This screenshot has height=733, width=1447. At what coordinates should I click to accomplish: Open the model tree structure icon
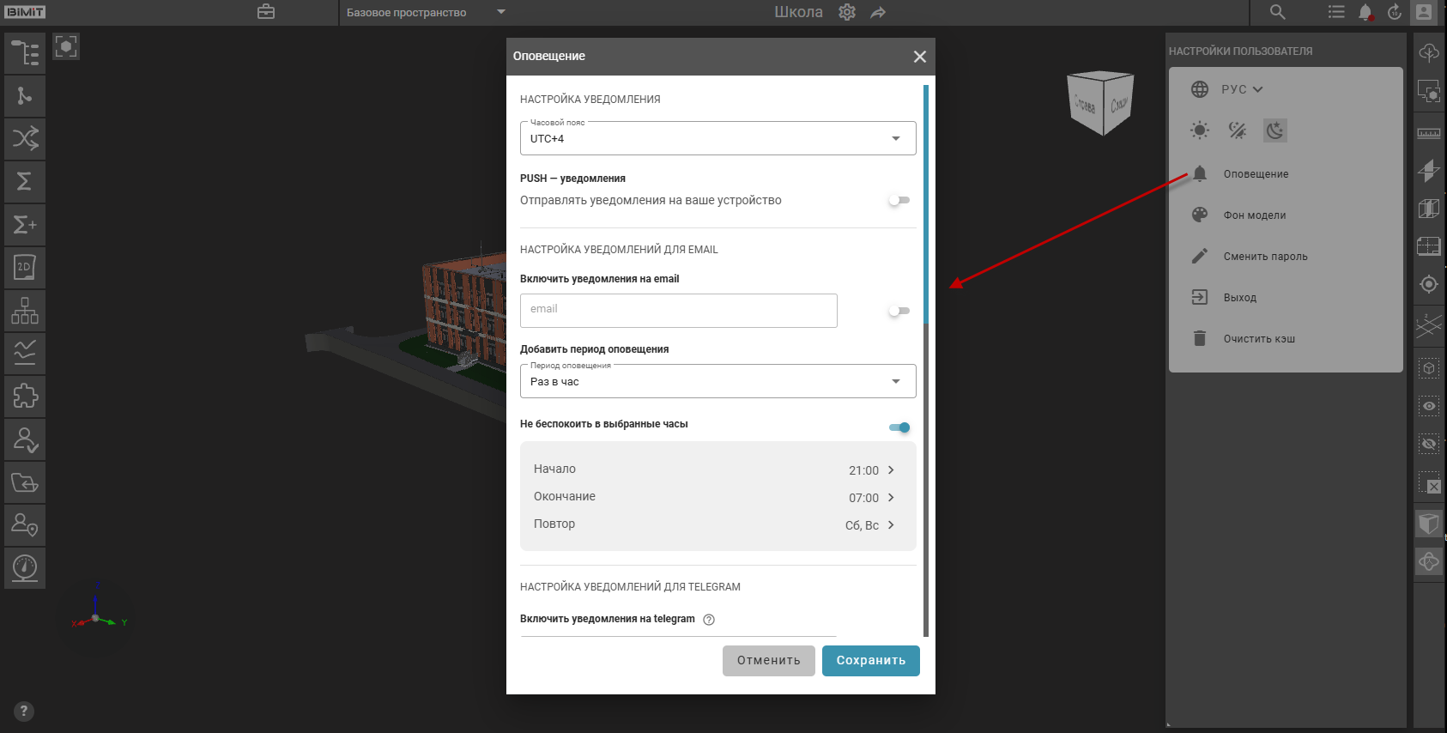coord(25,53)
